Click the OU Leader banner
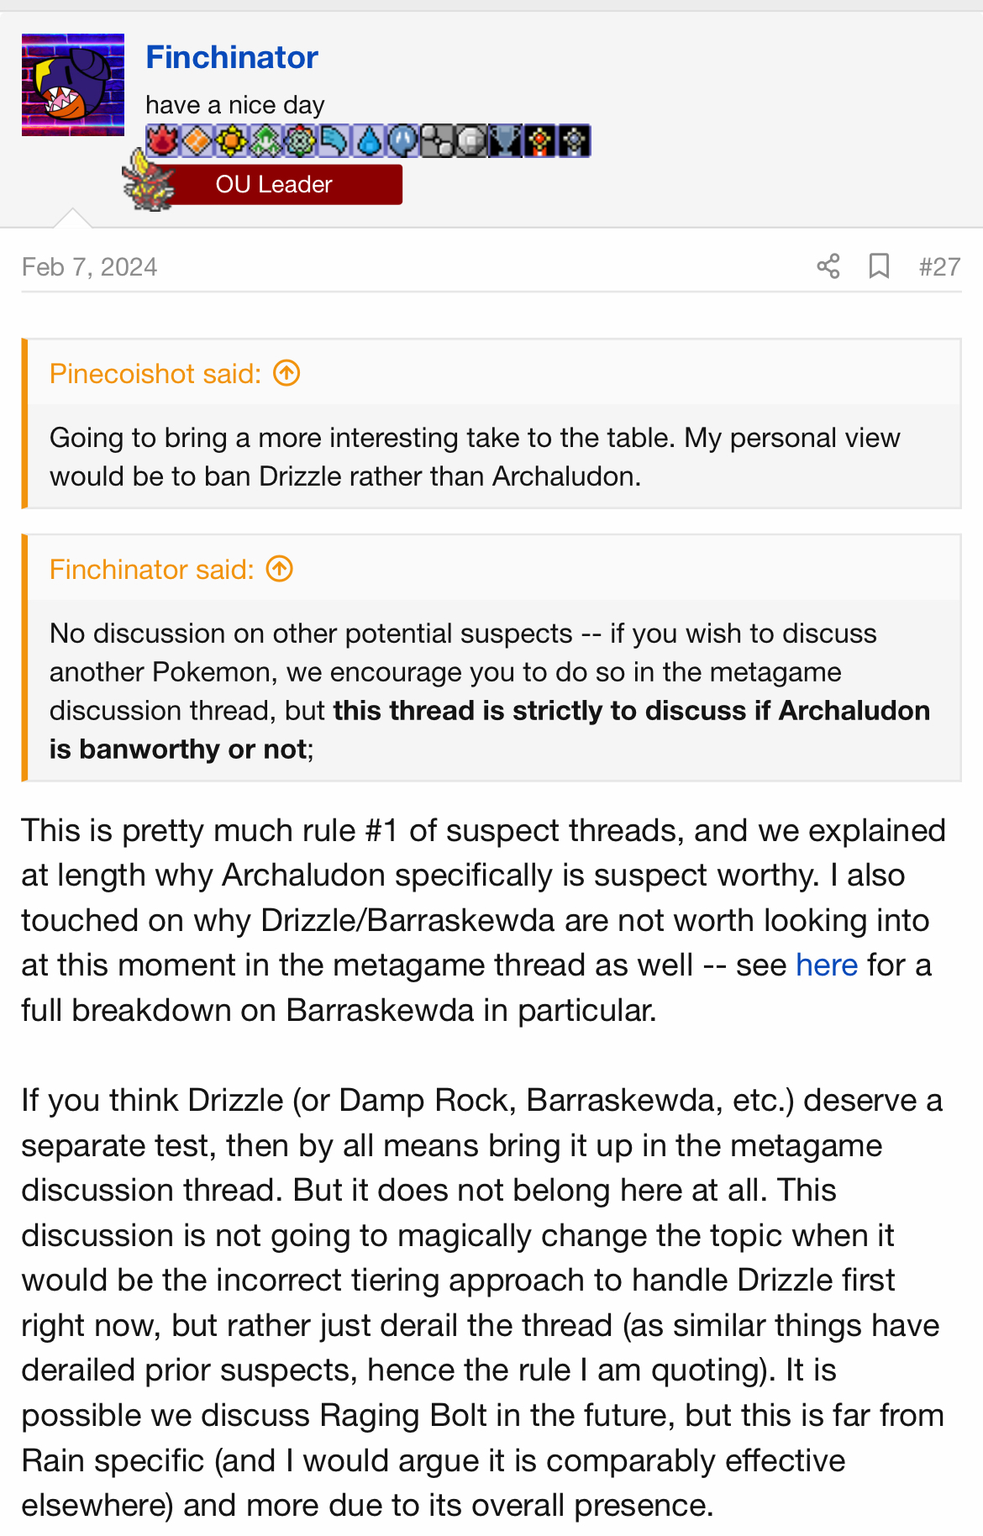Screen dimensions: 983x1536 point(274,184)
